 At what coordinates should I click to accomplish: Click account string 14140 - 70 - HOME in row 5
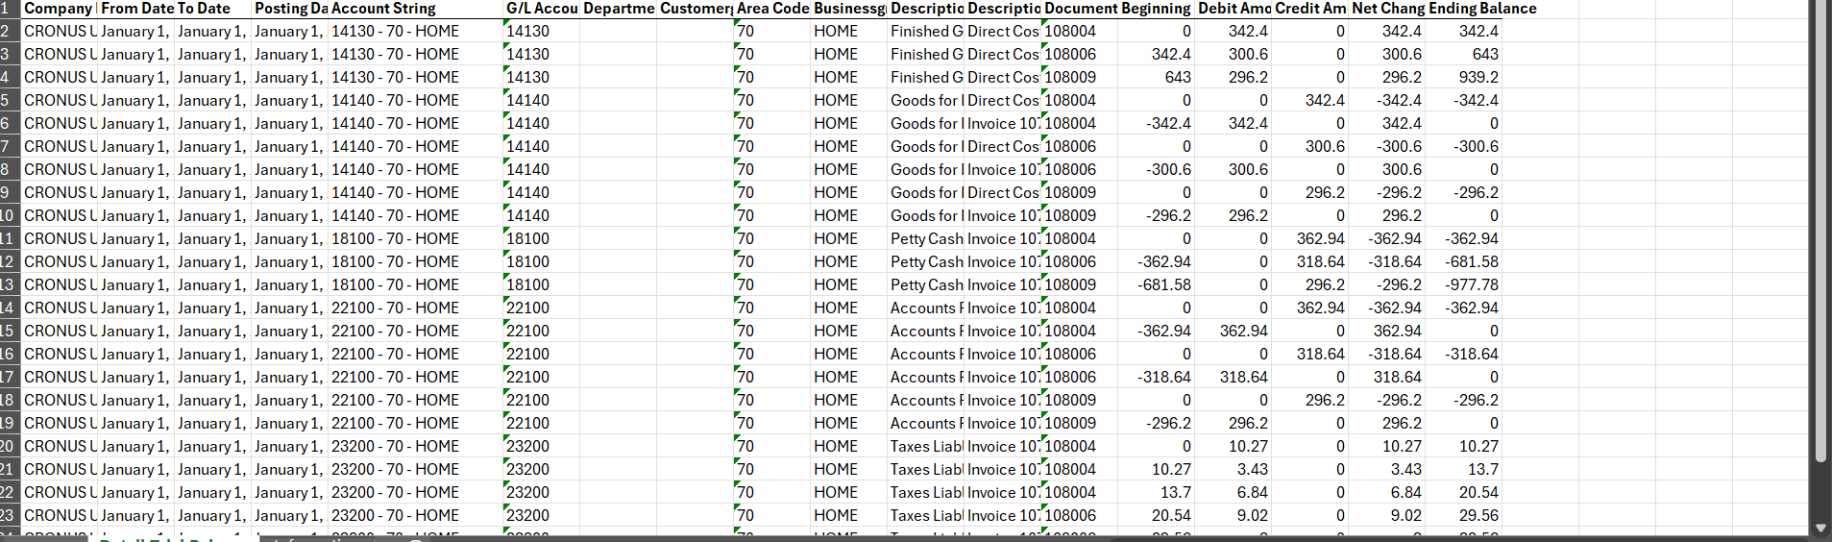[x=416, y=100]
